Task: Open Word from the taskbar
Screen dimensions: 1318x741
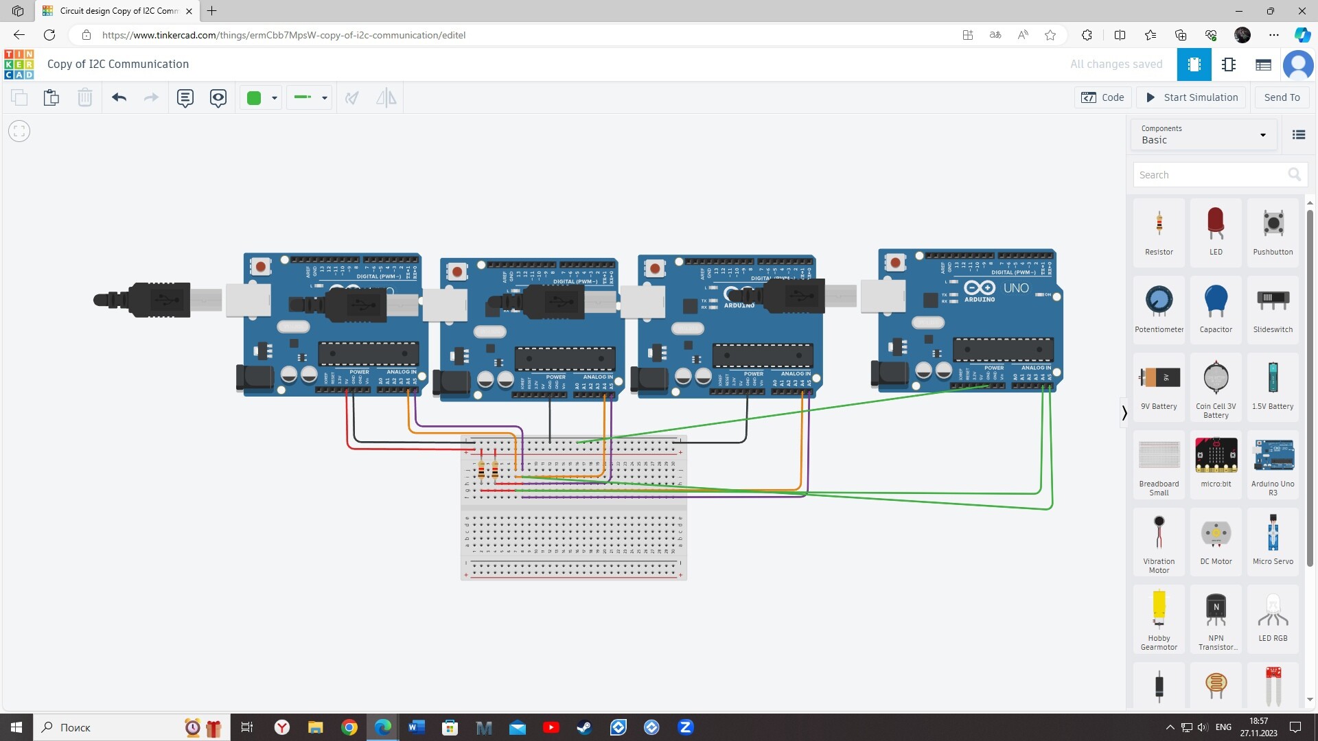Action: (x=417, y=727)
